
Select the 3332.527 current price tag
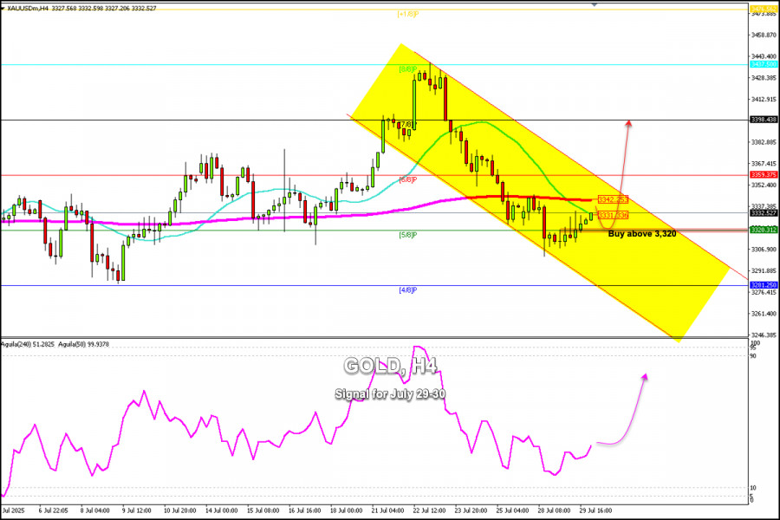(x=764, y=213)
